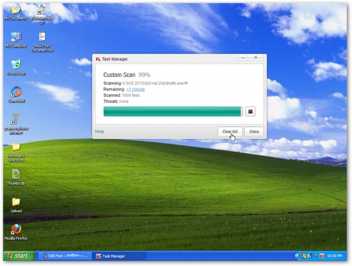Click the Kaspersky icon in Task Manager title bar
This screenshot has height=266, width=352.
[98, 59]
